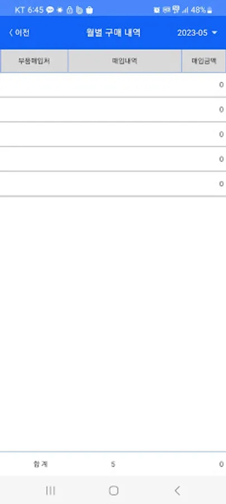The image size is (226, 504).
Task: Select the first purchase row showing 0
Action: (113, 85)
